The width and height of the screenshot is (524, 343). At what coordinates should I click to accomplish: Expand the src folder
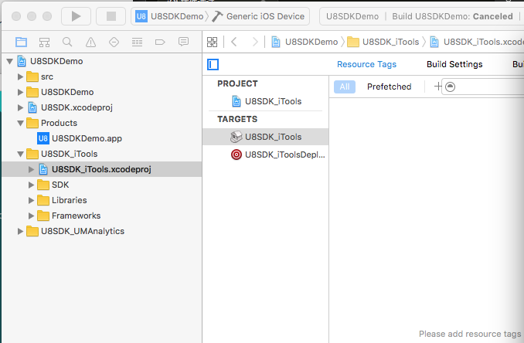[20, 76]
